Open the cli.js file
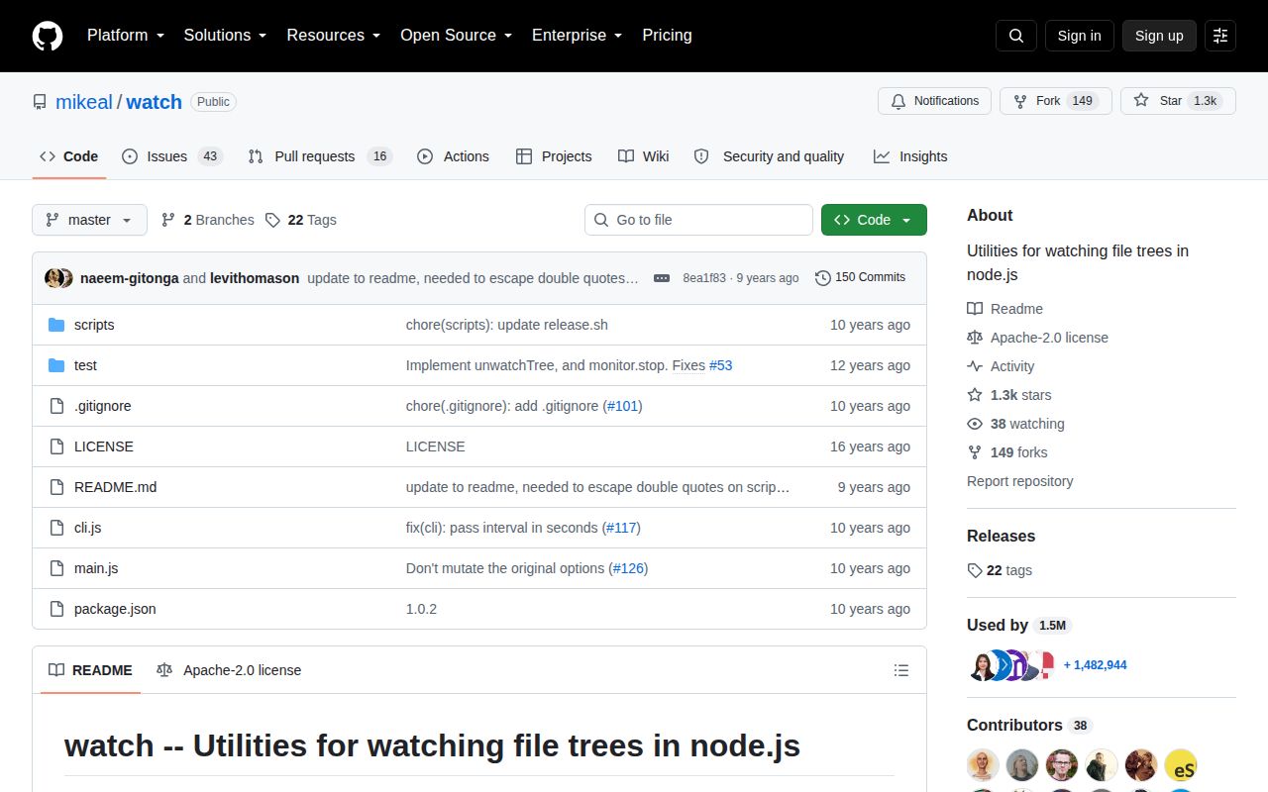1268x792 pixels. [87, 528]
